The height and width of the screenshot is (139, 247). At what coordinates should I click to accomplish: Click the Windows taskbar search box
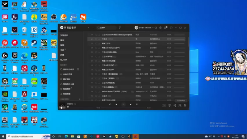click(28, 136)
